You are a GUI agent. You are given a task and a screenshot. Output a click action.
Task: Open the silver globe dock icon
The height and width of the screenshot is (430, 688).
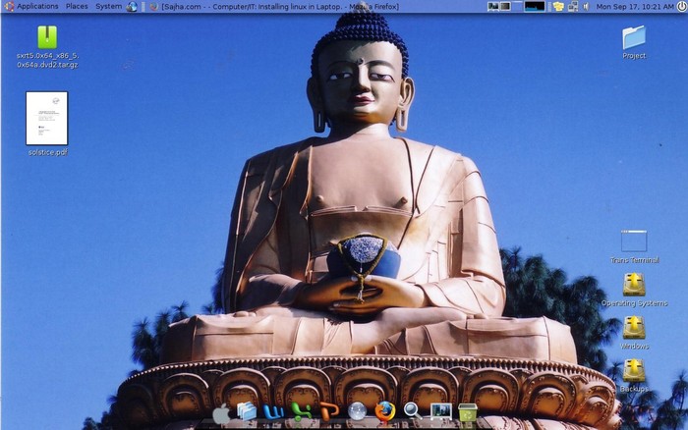pyautogui.click(x=357, y=412)
